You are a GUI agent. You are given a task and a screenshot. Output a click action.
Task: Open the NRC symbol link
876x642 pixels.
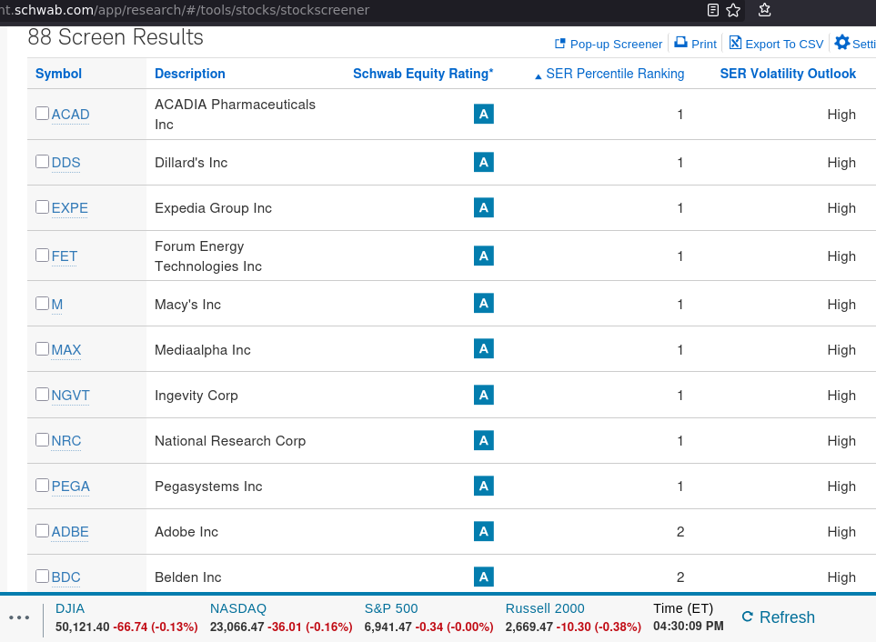tap(66, 441)
